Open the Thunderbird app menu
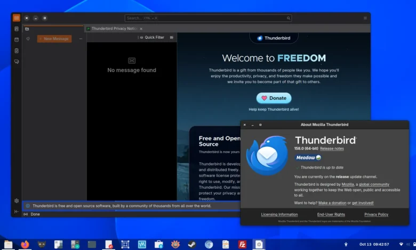Viewport: 416px width, 250px height. (365, 18)
